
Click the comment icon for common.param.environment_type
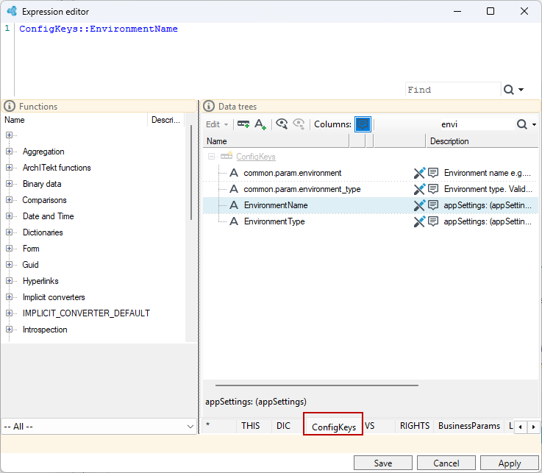[433, 189]
